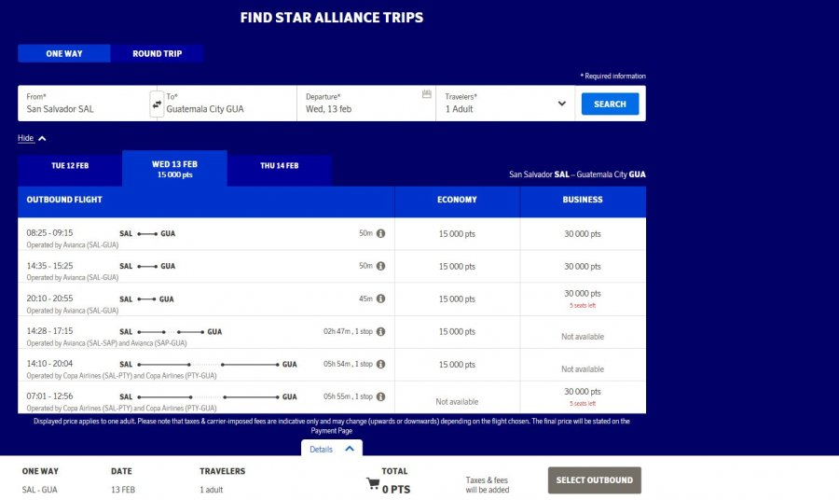This screenshot has width=839, height=500.
Task: Select the Tue 12 Feb date tab
Action: pos(70,166)
